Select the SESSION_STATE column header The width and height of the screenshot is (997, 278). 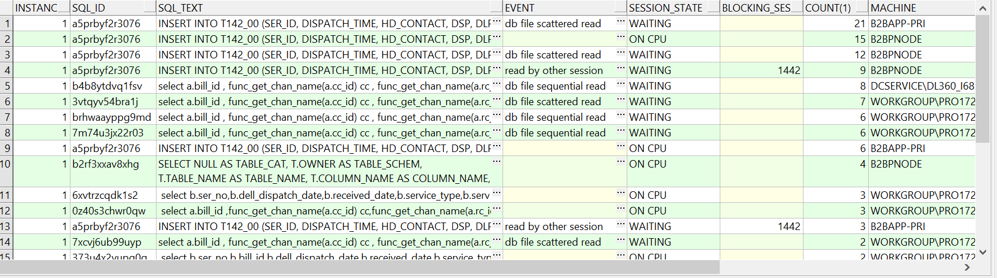pyautogui.click(x=674, y=8)
